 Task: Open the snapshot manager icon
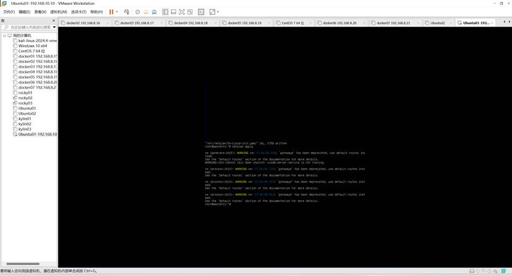pos(155,12)
